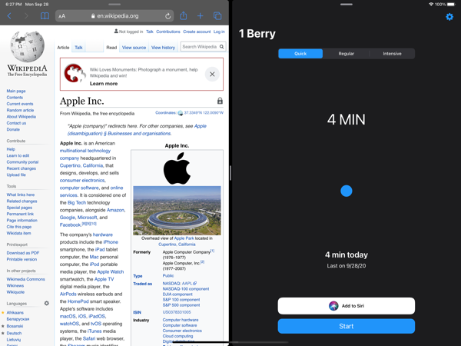Viewport: 461px width, 346px height.
Task: Open the Random article link
Action: click(x=20, y=110)
